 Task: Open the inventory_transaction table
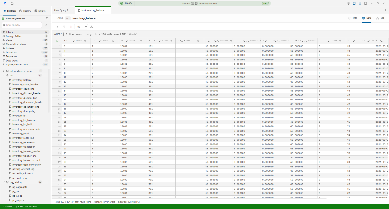tap(24, 147)
